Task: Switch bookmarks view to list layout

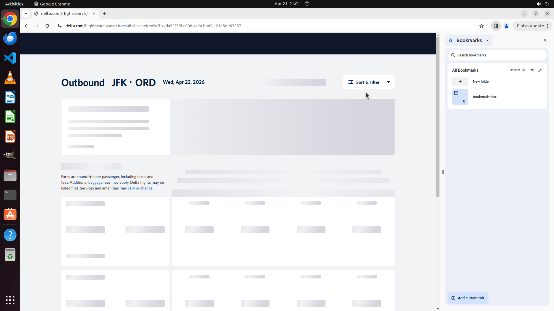Action: pos(532,70)
